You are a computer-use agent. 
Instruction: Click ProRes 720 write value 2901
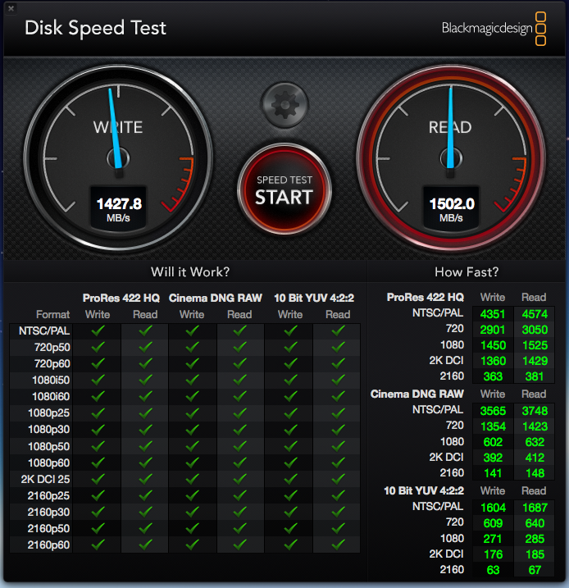[493, 330]
